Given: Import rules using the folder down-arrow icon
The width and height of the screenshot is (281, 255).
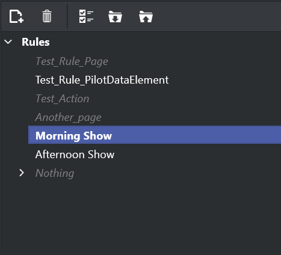Looking at the screenshot, I should (115, 17).
